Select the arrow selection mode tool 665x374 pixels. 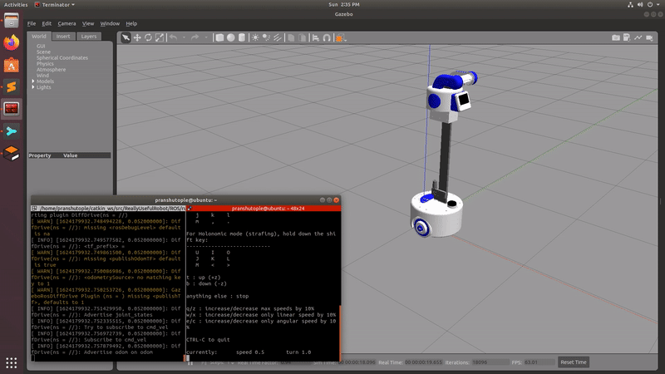126,37
